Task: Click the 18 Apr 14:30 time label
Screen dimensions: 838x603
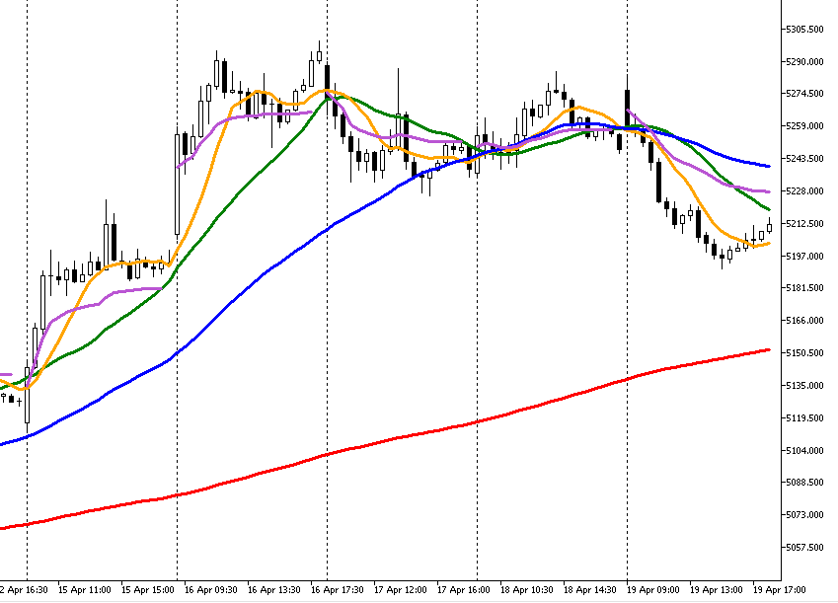Action: tap(589, 590)
